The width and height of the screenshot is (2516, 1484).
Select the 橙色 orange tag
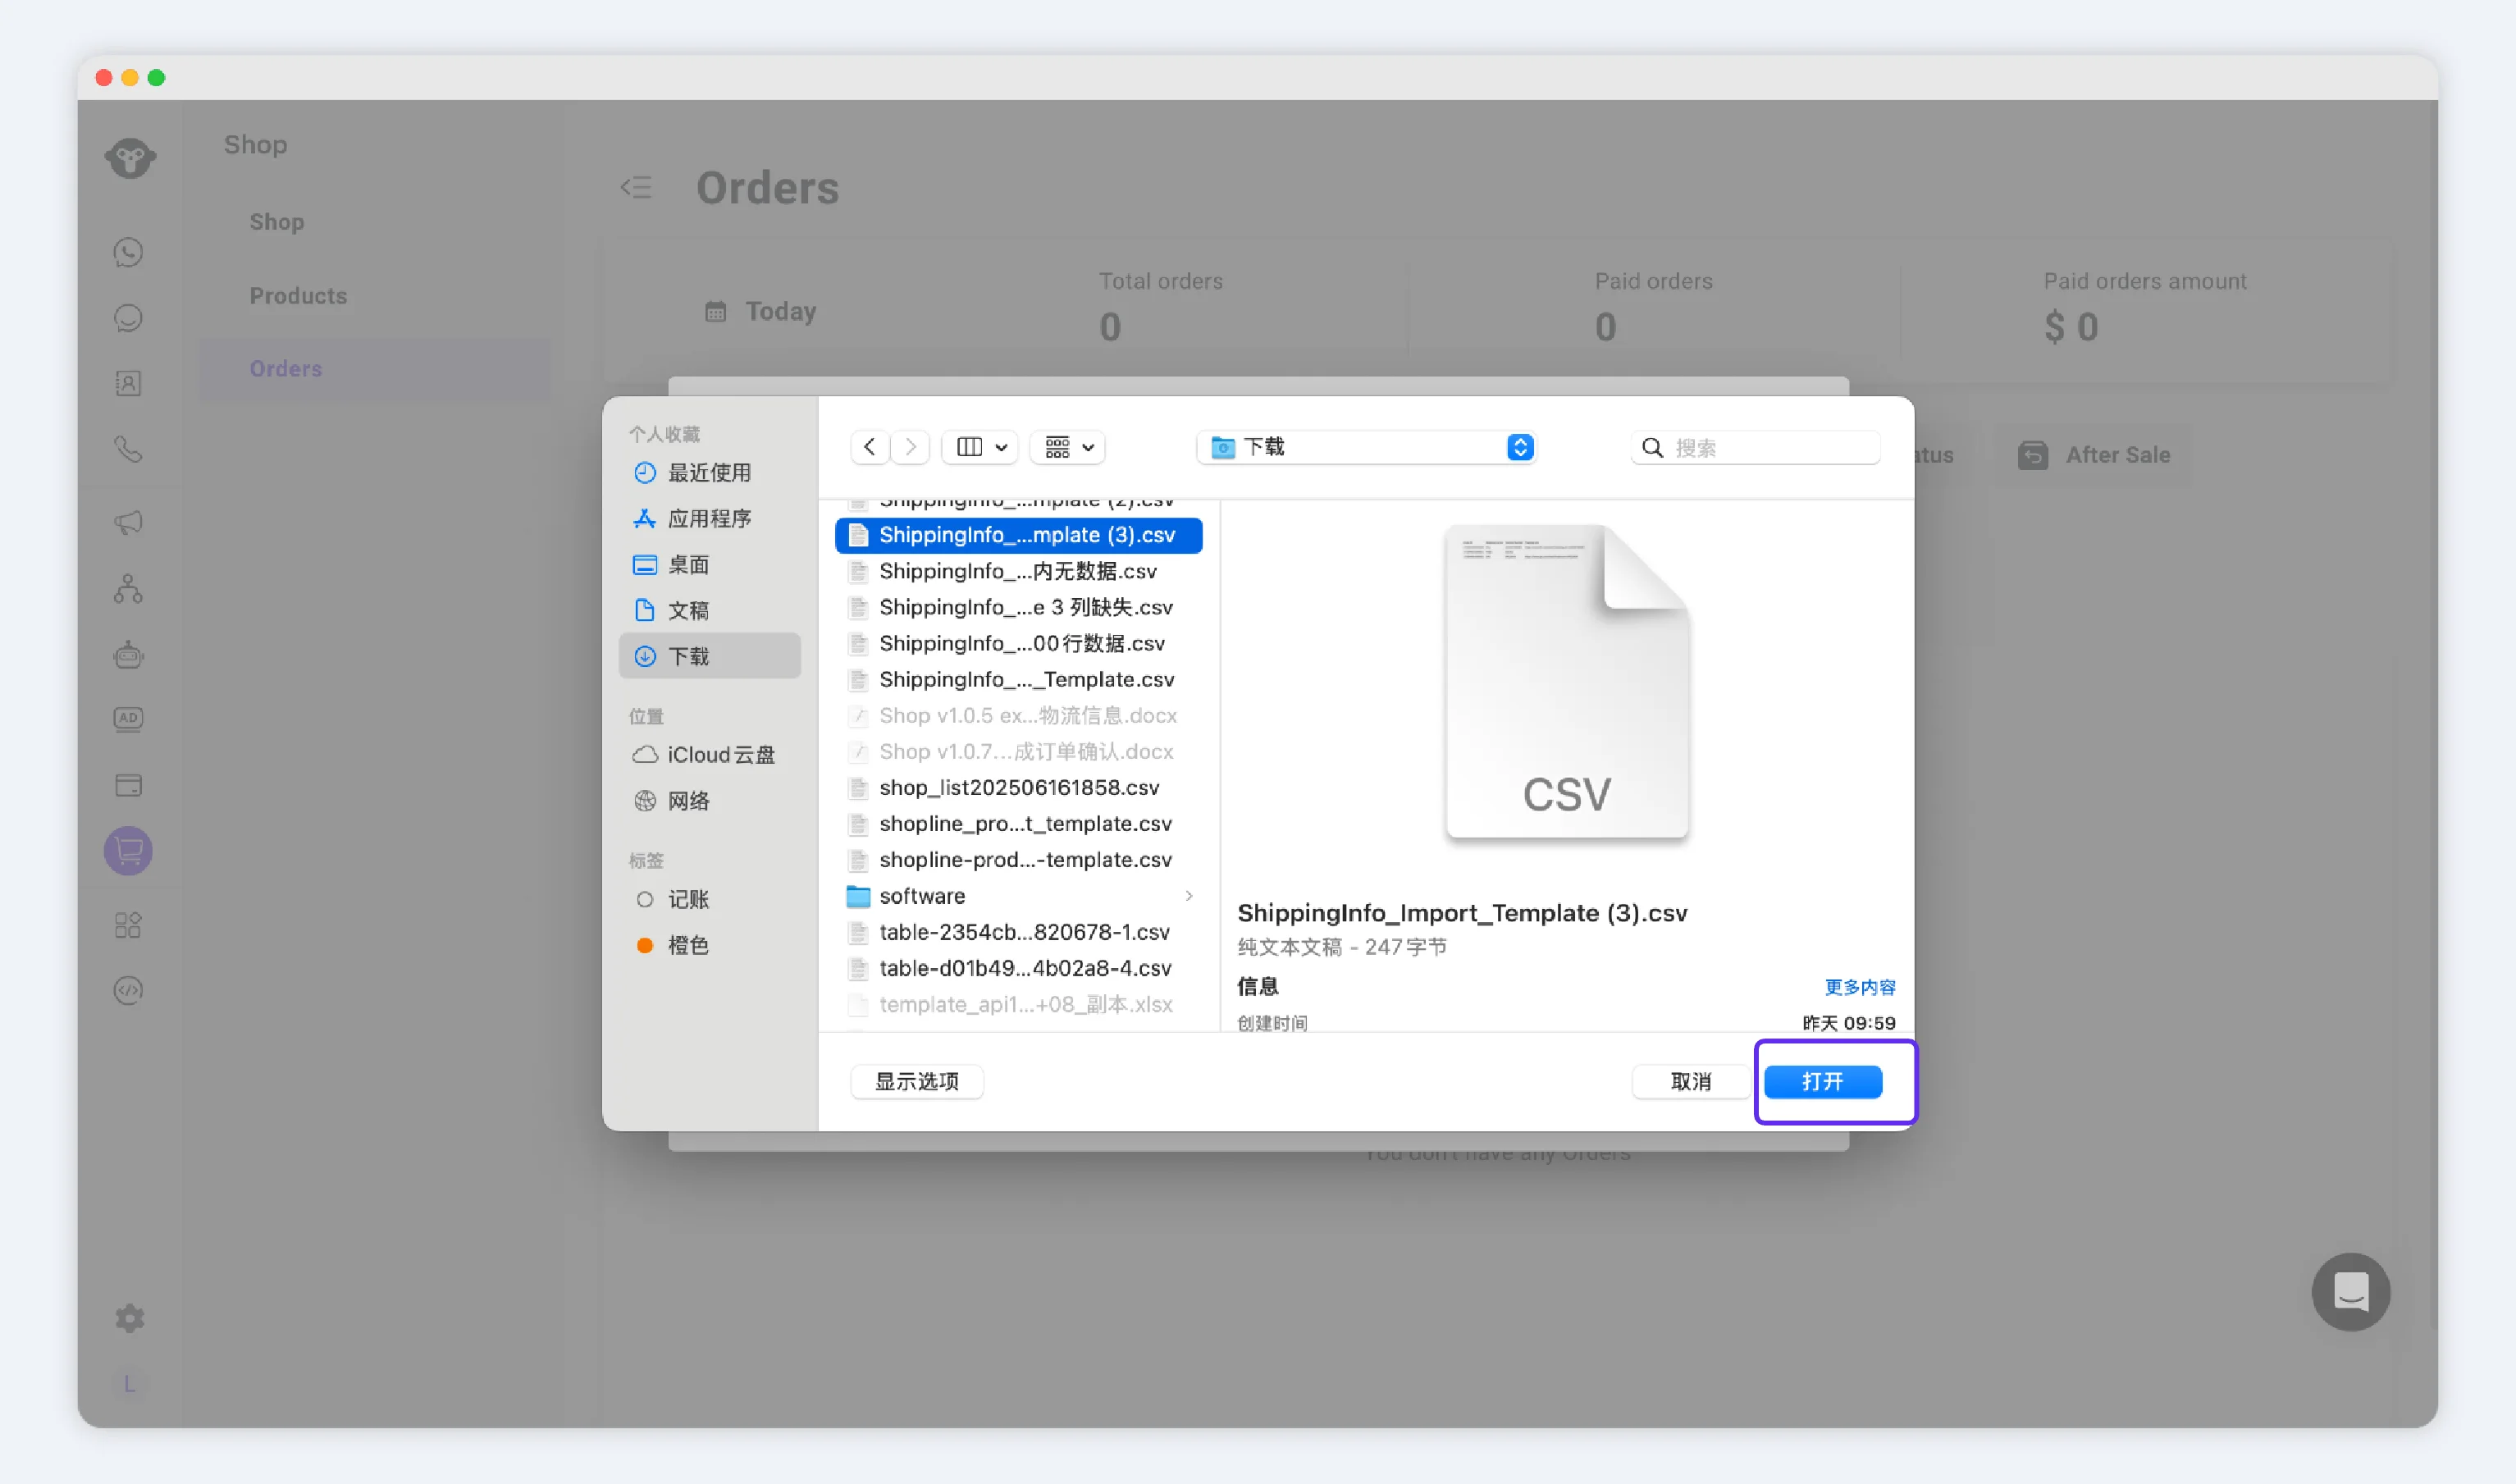coord(709,945)
